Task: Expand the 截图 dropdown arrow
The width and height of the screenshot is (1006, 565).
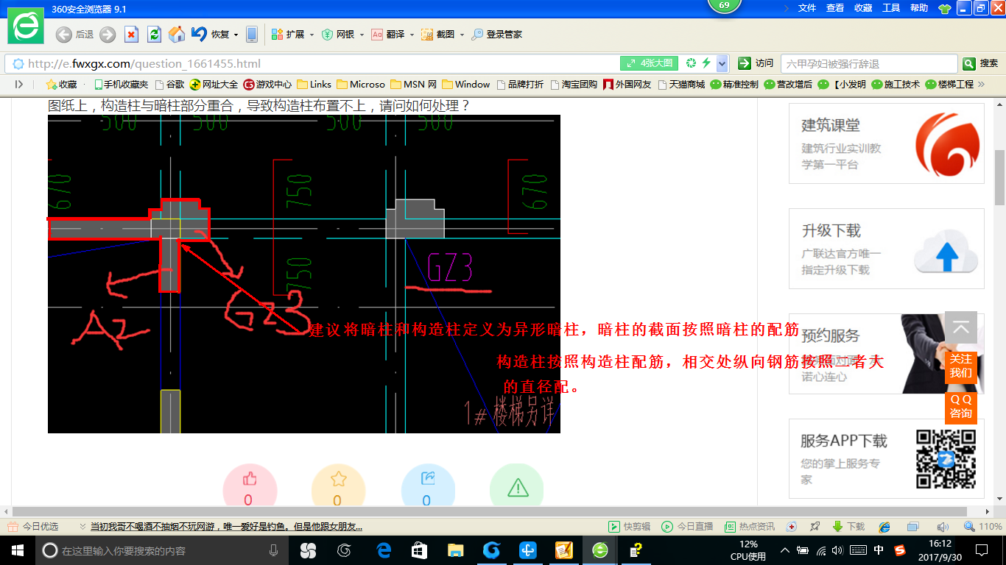Action: click(462, 35)
